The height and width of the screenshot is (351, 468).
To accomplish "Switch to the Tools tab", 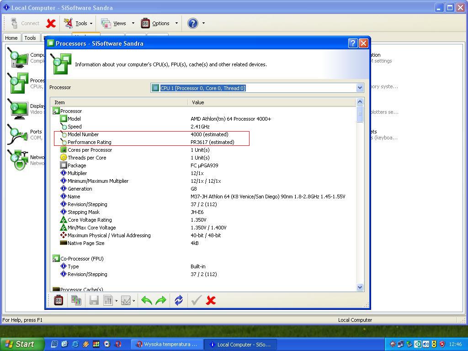I will coord(30,38).
